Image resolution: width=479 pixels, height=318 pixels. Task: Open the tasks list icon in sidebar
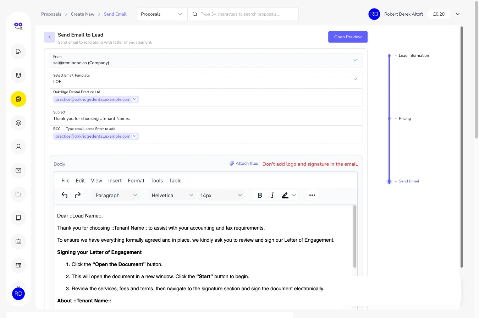pyautogui.click(x=18, y=51)
